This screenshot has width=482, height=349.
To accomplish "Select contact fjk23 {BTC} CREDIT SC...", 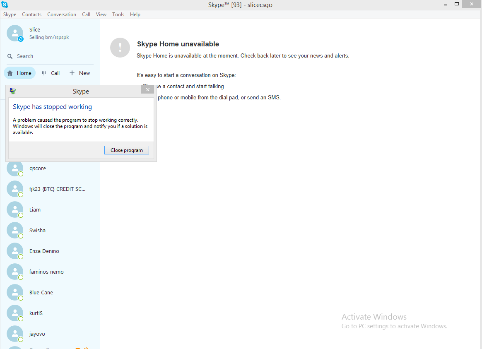I will click(x=50, y=189).
